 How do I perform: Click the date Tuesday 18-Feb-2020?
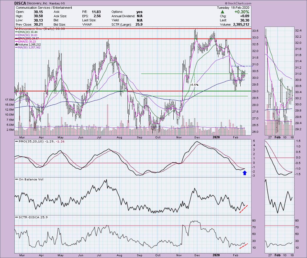[x=233, y=8]
